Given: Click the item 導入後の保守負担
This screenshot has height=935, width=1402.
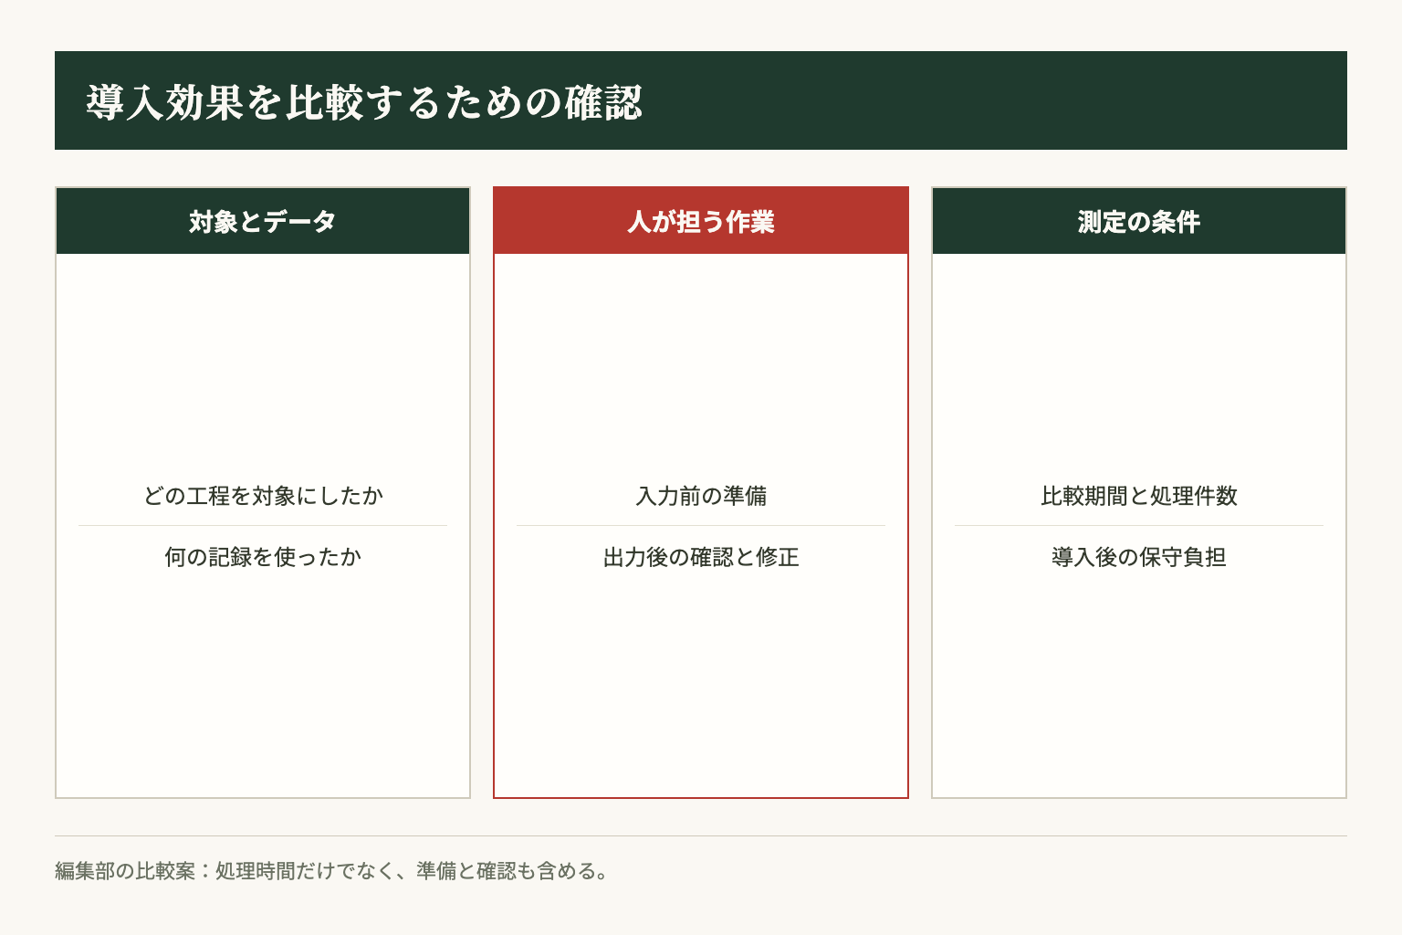Looking at the screenshot, I should (x=1139, y=557).
